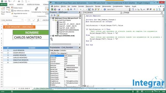Click the Indent icon in Edit toolbar
The image size is (166, 93).
point(148,9)
